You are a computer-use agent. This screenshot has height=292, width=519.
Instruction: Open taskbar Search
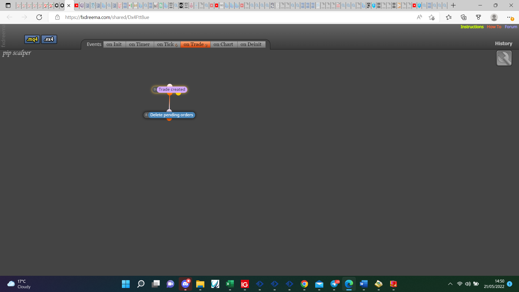coord(141,284)
